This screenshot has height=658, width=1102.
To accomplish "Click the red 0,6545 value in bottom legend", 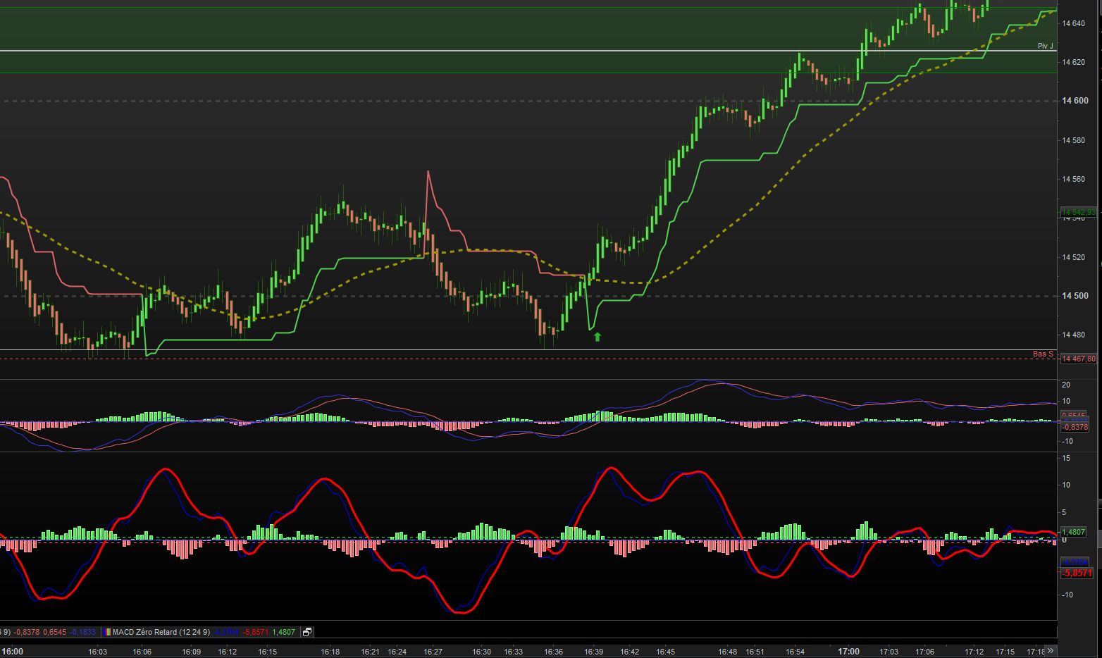I will click(54, 632).
